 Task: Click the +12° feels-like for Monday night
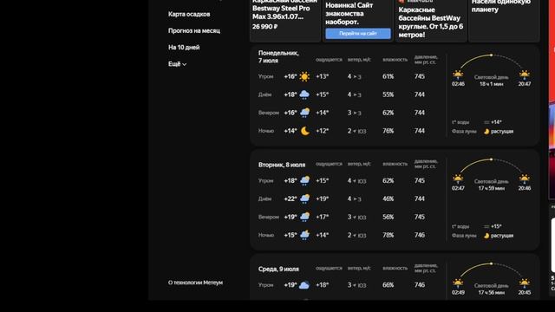click(x=322, y=131)
